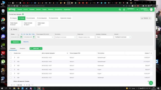Image resolution: width=161 pixels, height=90 pixels.
Task: Bookmark this page with the star icon
Action: pos(129,6)
